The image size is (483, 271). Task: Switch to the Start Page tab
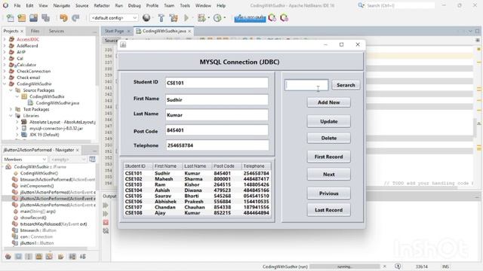(x=114, y=31)
